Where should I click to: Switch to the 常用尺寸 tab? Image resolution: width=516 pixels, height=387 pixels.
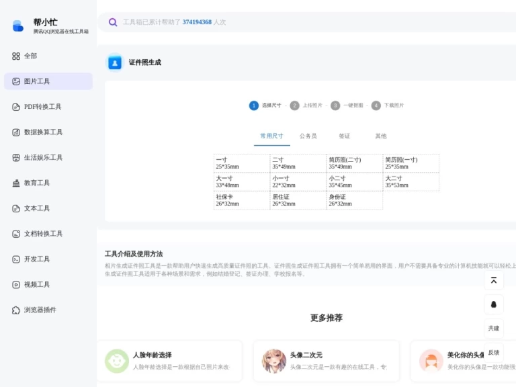[271, 136]
